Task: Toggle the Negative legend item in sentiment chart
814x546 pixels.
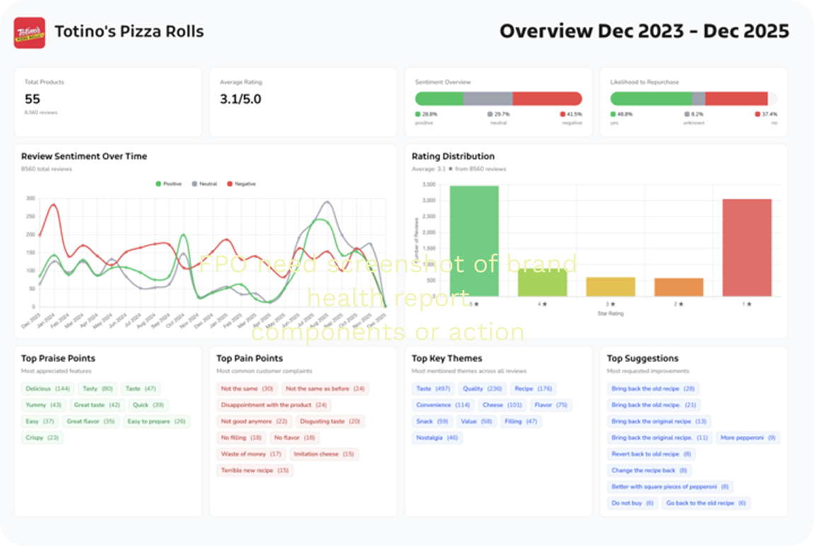Action: (241, 184)
